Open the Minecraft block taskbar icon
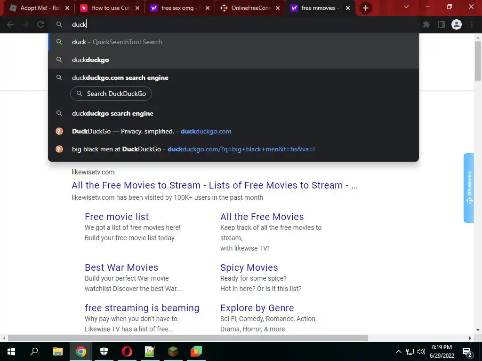 [173, 352]
